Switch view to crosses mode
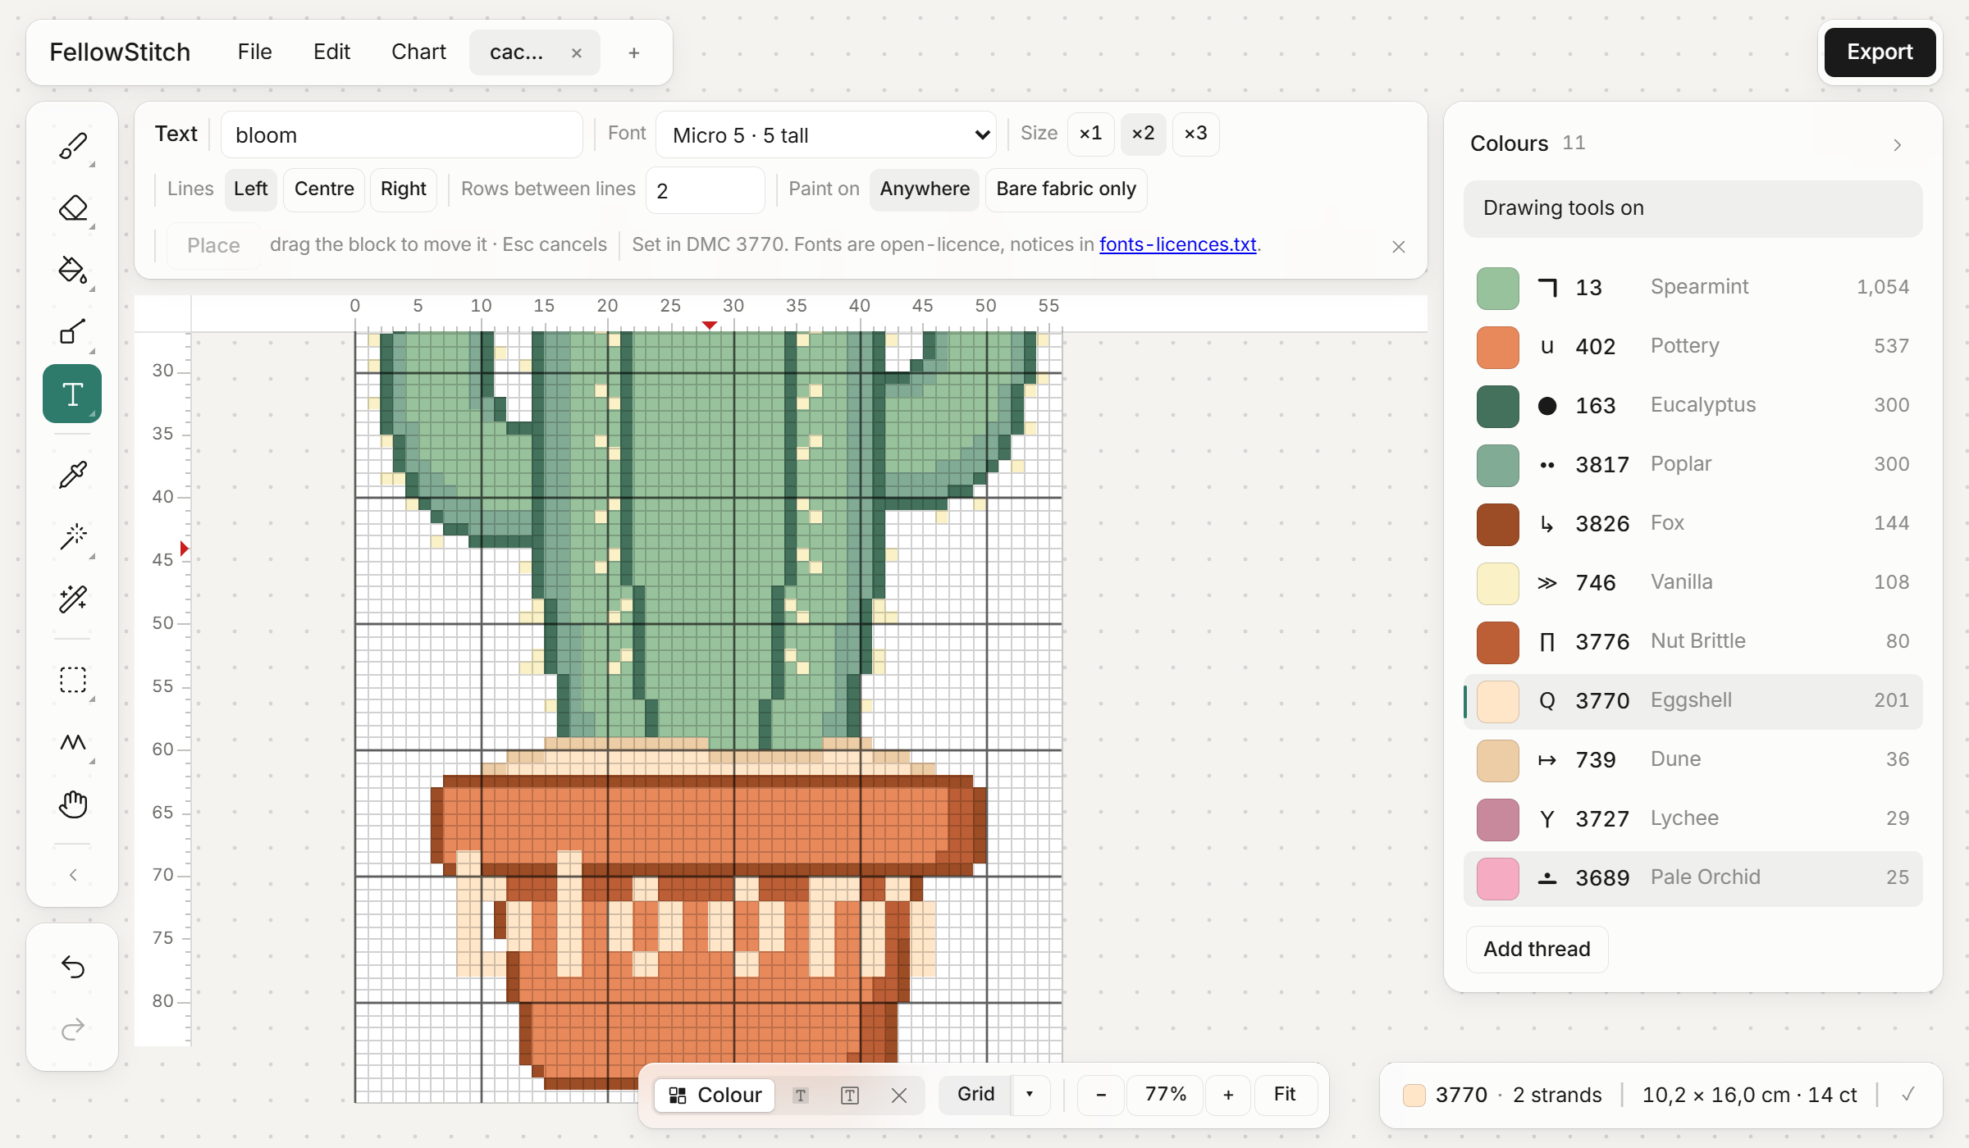Viewport: 1969px width, 1148px height. (899, 1096)
